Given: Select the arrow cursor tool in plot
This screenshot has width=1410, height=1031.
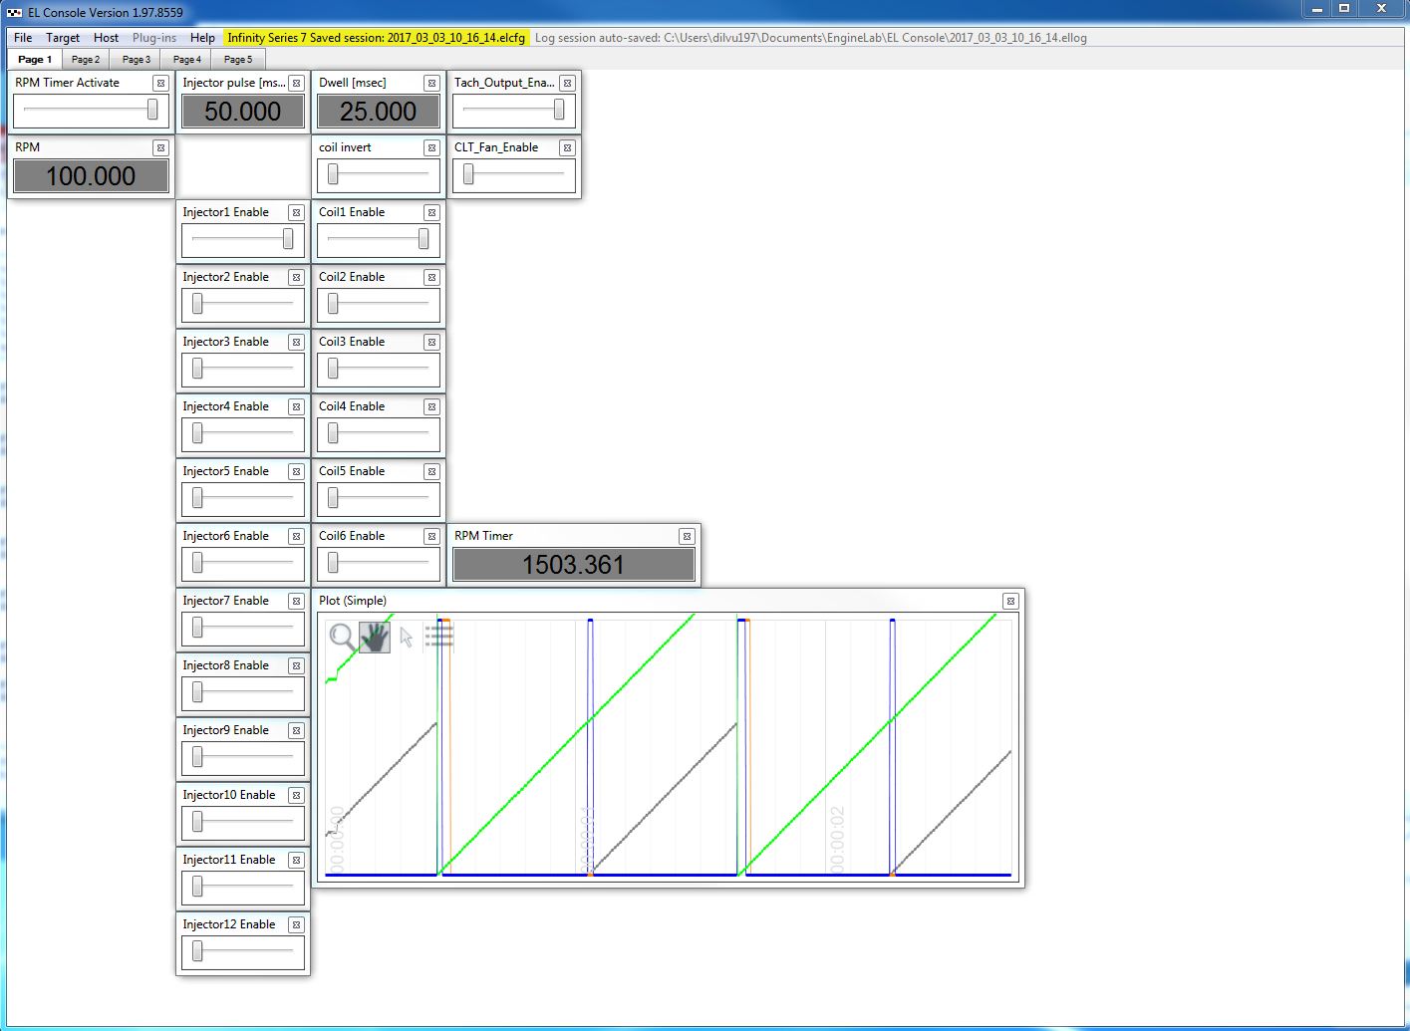Looking at the screenshot, I should pos(407,637).
